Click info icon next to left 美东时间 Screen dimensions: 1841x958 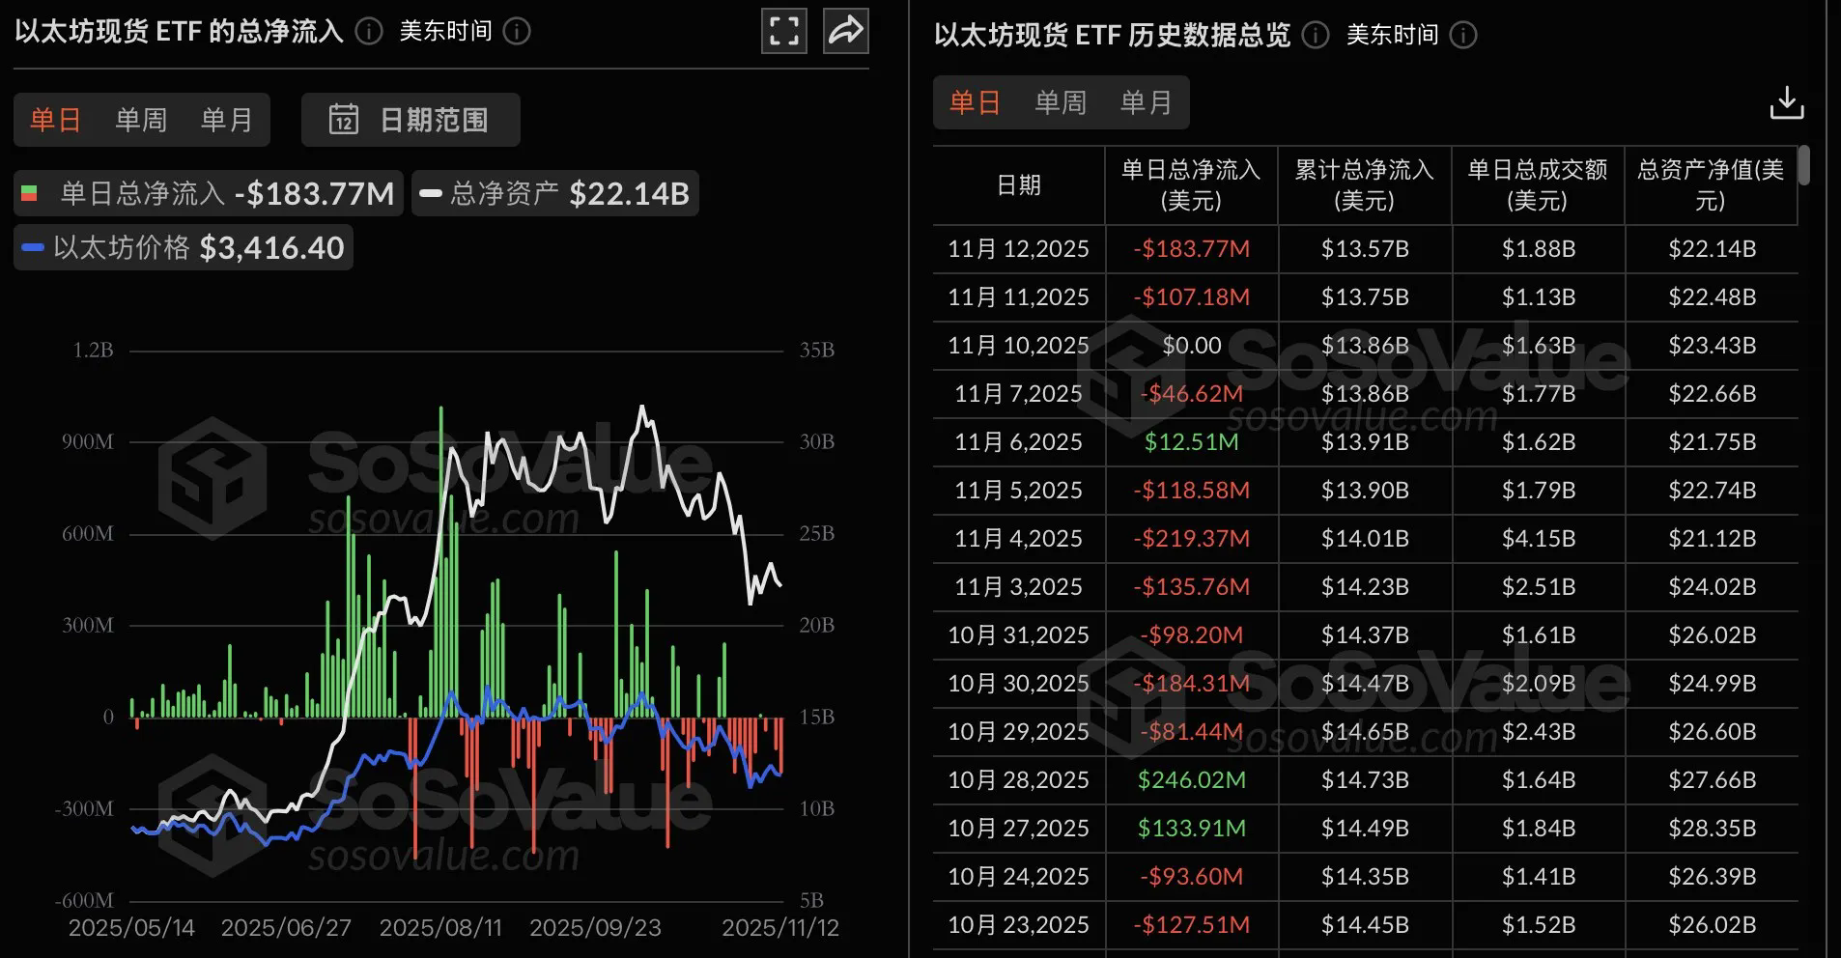coord(517,32)
